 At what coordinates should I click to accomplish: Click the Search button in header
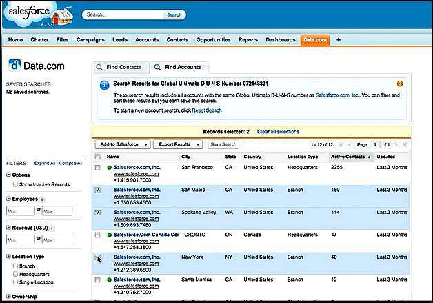click(174, 15)
